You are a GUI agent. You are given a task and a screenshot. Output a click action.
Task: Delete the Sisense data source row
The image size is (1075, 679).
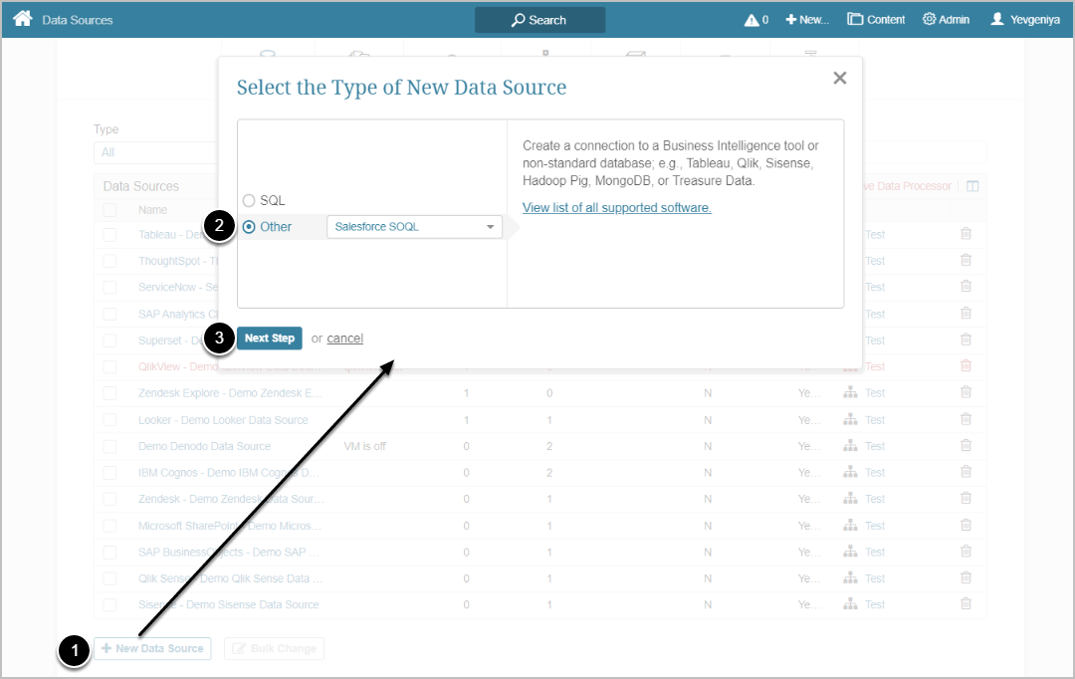[x=966, y=604]
